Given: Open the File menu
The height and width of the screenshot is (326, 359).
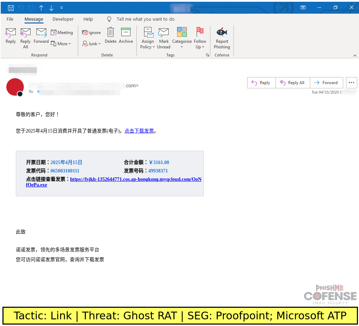Looking at the screenshot, I should pyautogui.click(x=10, y=19).
